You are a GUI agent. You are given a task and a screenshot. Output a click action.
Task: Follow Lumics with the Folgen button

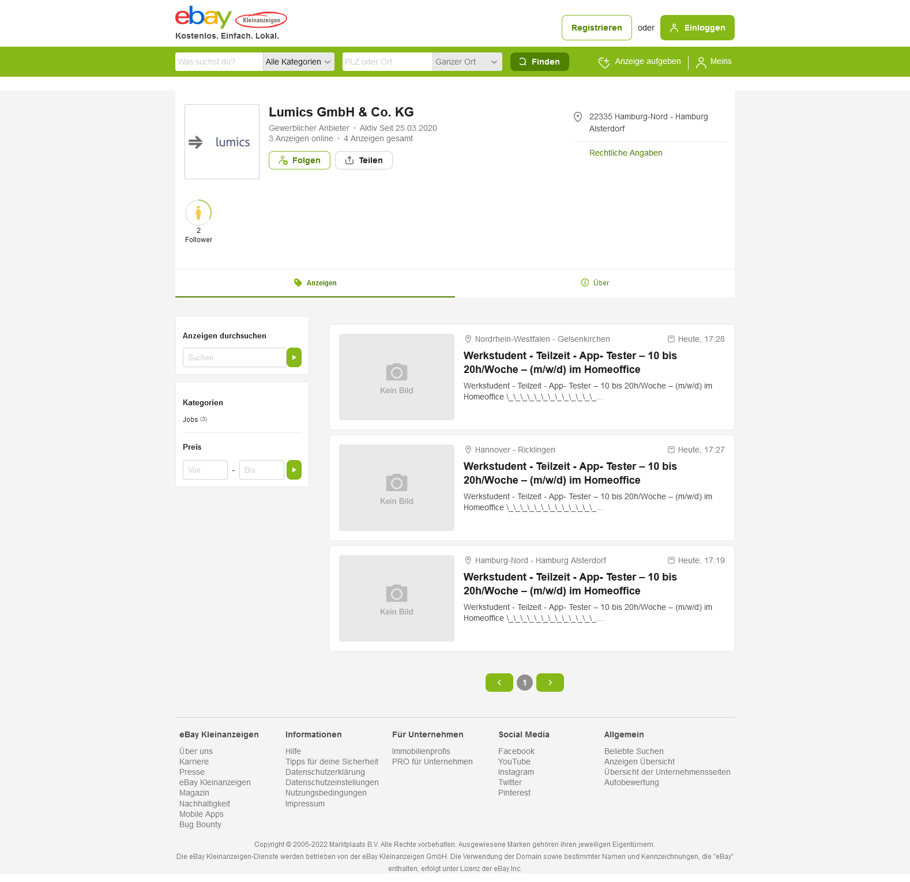[299, 160]
